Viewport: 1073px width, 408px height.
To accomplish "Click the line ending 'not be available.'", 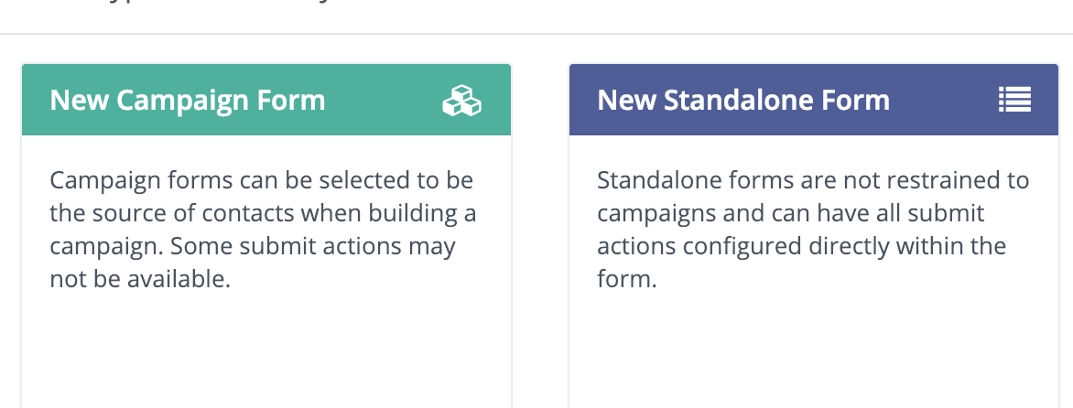I will (140, 279).
